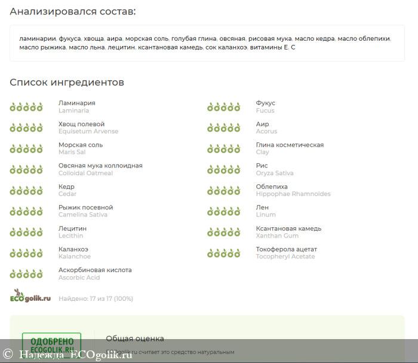
Task: Select the Рыжик посевной ingredient
Action: point(85,208)
